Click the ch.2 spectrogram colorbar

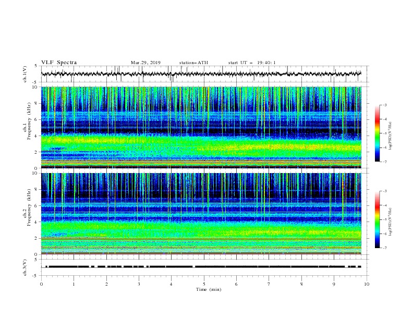377,219
